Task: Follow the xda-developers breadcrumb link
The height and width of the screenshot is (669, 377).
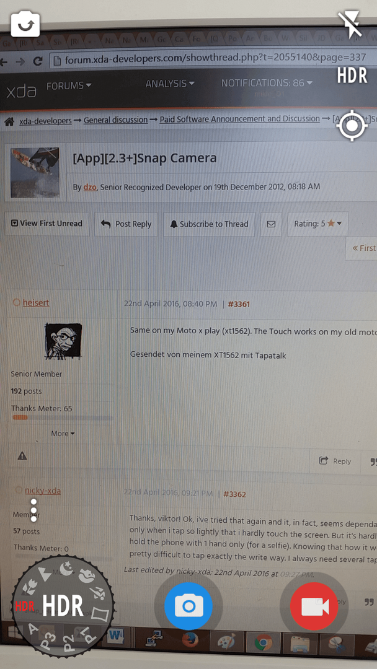Action: 45,121
